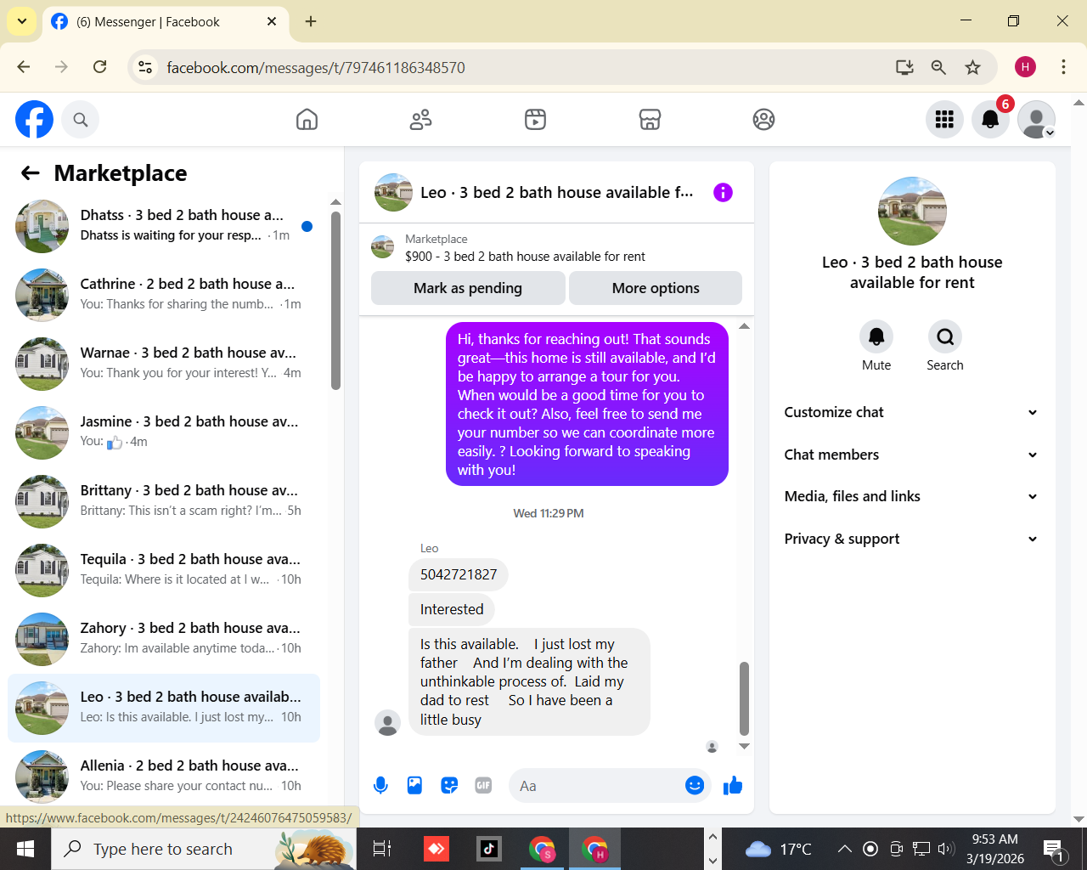
Task: Open TikTok from the taskbar
Action: (488, 849)
